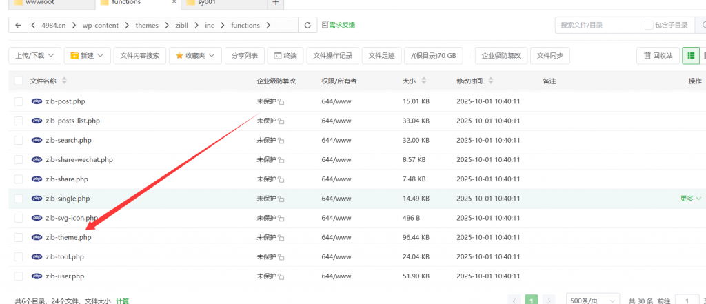Expand 更多 options for zib-single.php

[691, 199]
